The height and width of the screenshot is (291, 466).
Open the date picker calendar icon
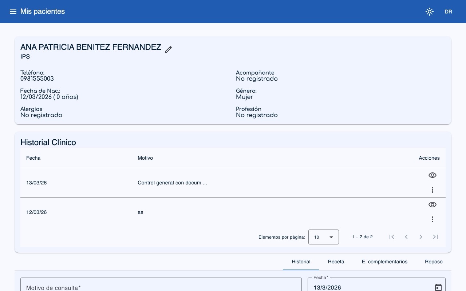pyautogui.click(x=438, y=287)
